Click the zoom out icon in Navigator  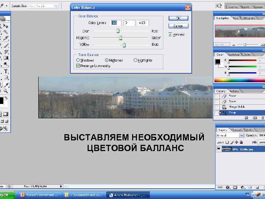[x=234, y=45]
